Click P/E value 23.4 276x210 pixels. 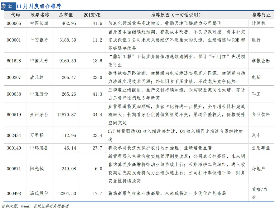coord(97,136)
